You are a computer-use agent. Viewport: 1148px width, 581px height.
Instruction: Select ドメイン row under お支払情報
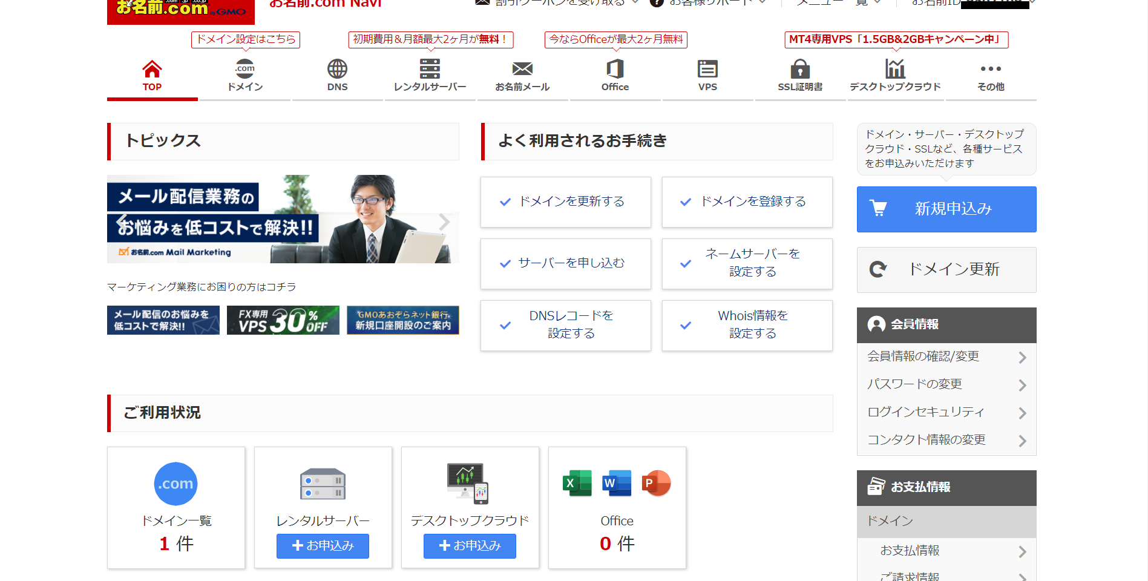(946, 522)
